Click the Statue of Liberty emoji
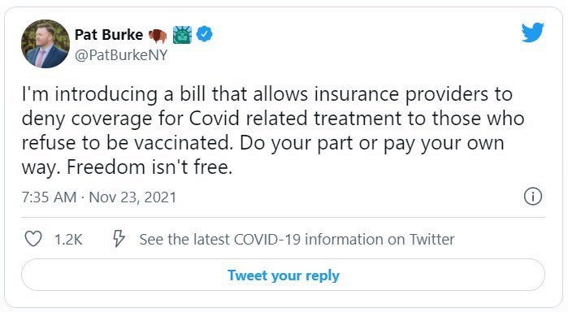This screenshot has width=568, height=312. pos(182,35)
